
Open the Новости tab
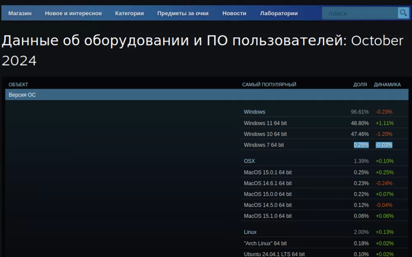click(x=234, y=13)
